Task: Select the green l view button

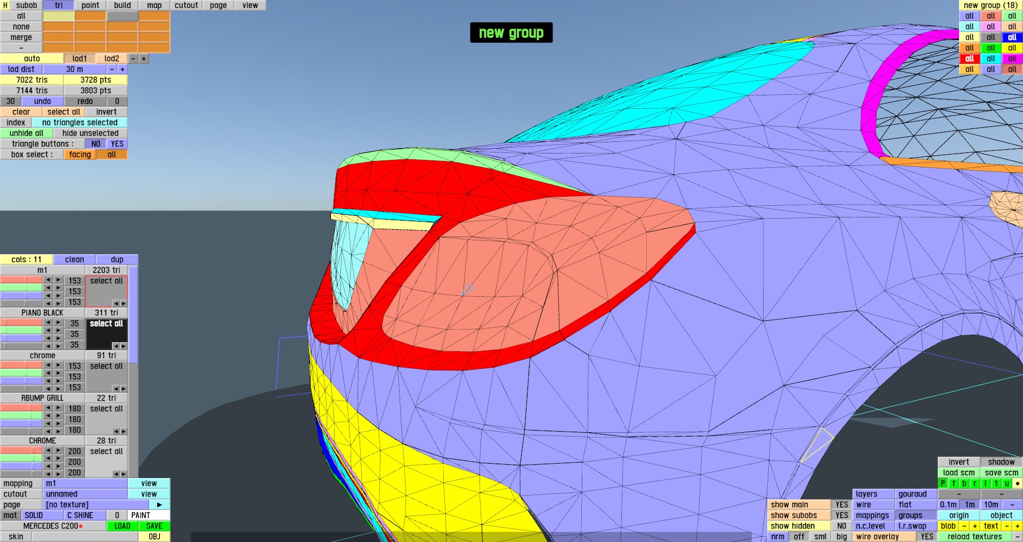Action: point(986,483)
